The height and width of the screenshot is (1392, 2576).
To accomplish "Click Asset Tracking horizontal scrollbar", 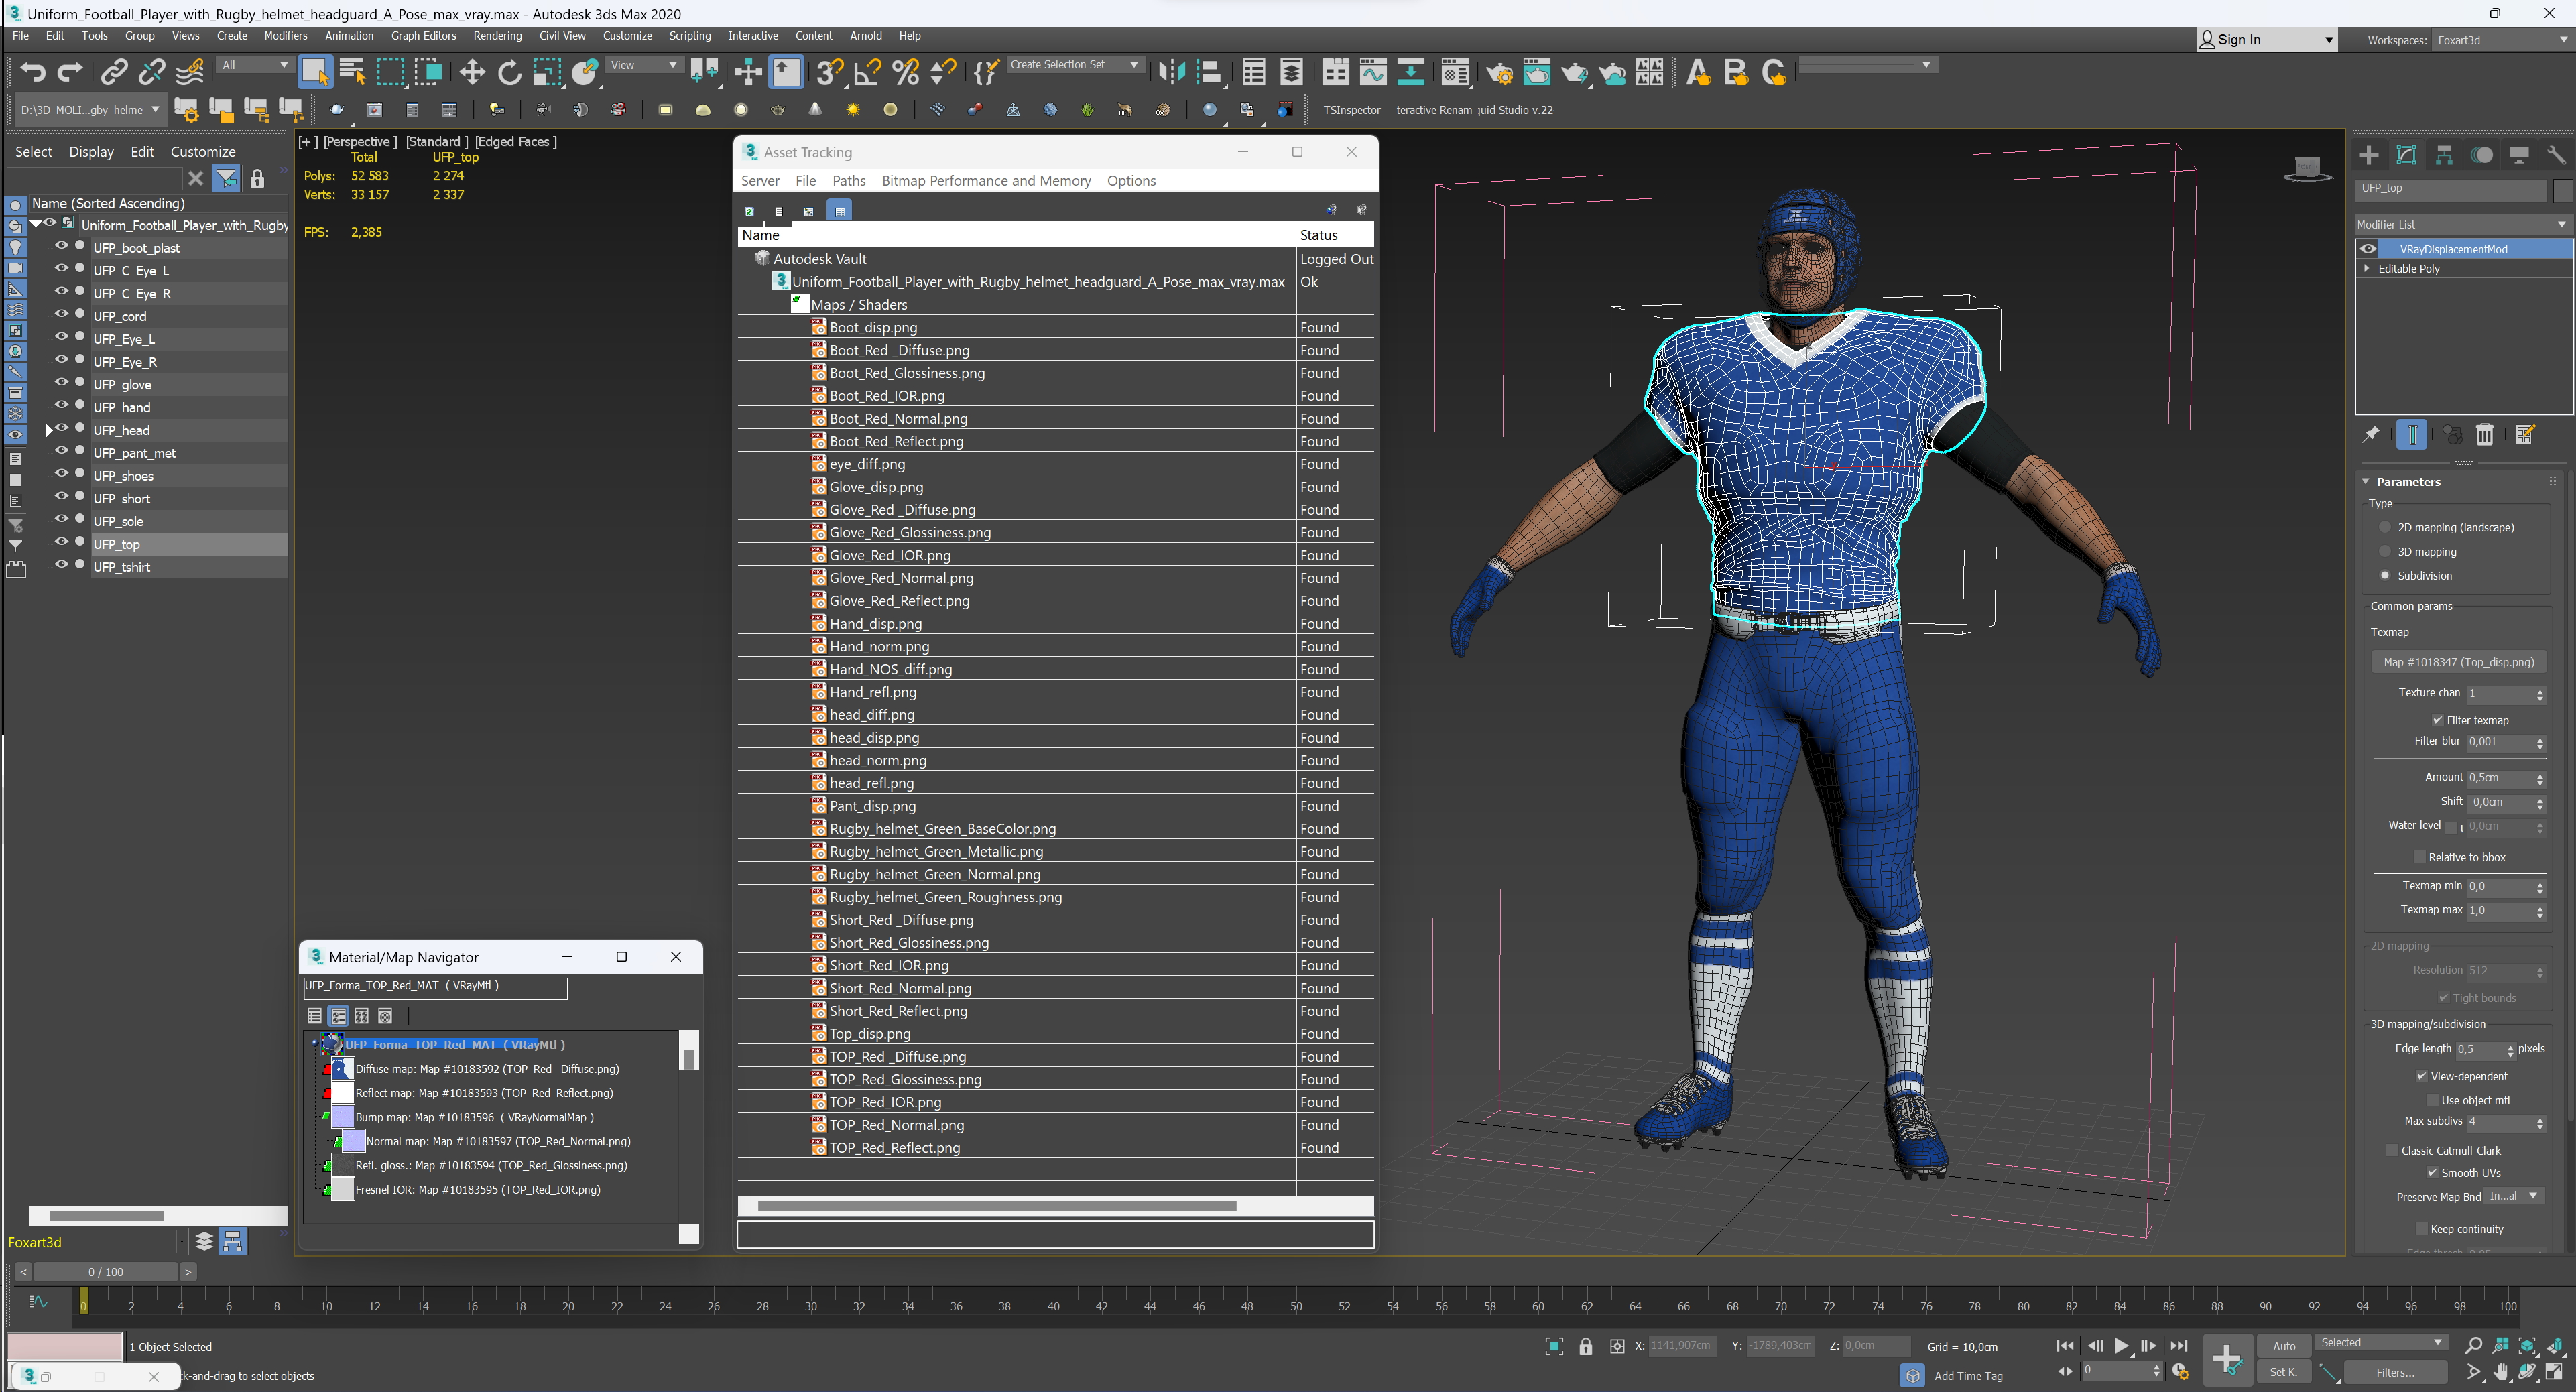I will [996, 1205].
